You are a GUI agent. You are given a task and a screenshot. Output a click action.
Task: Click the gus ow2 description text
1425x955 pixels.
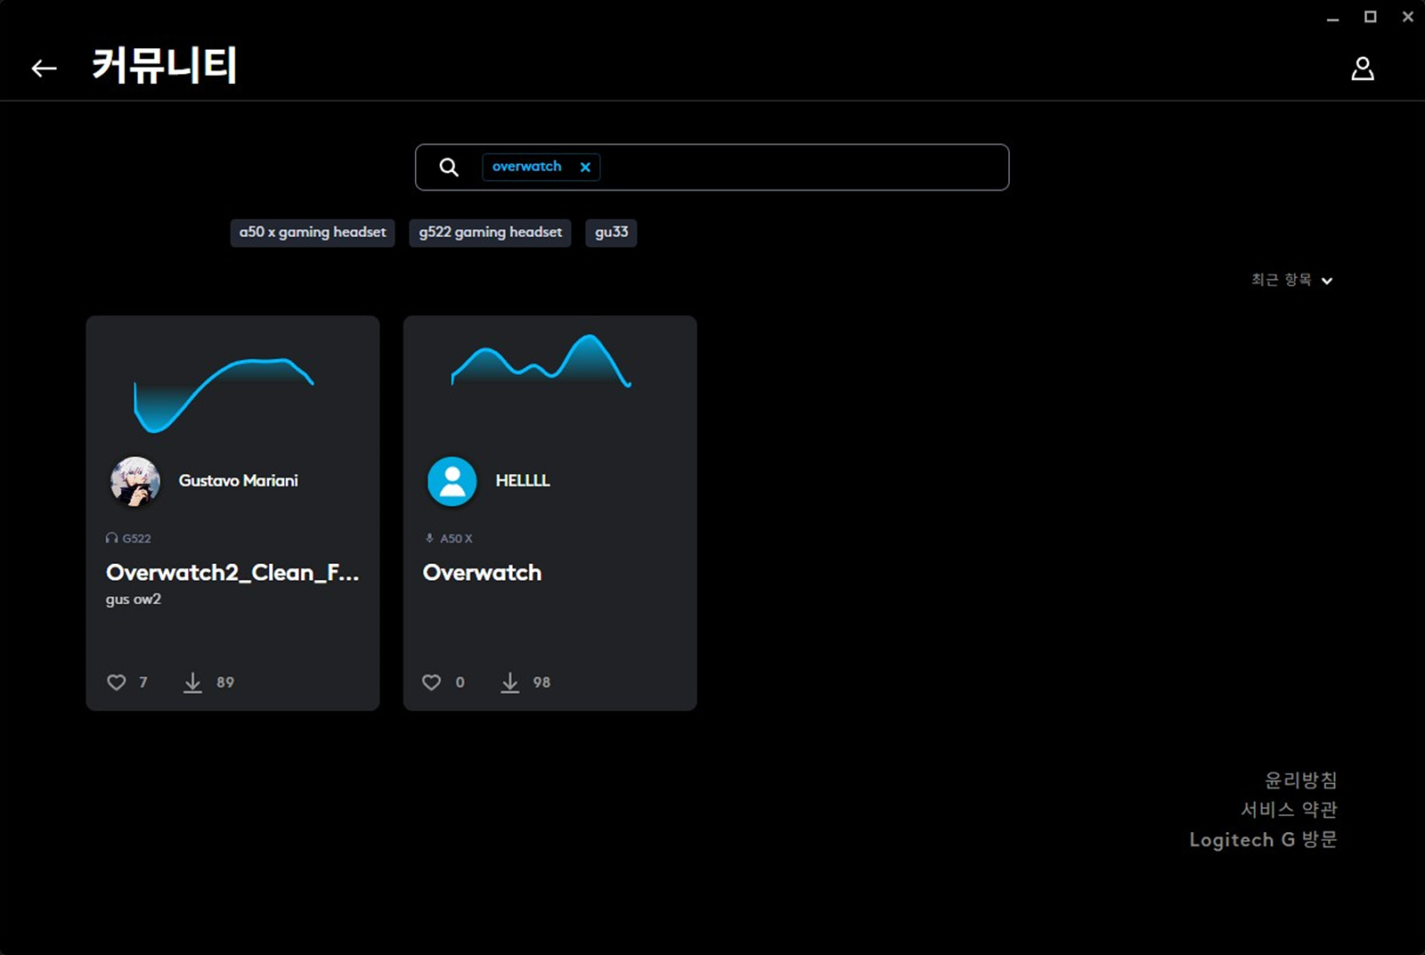tap(134, 600)
